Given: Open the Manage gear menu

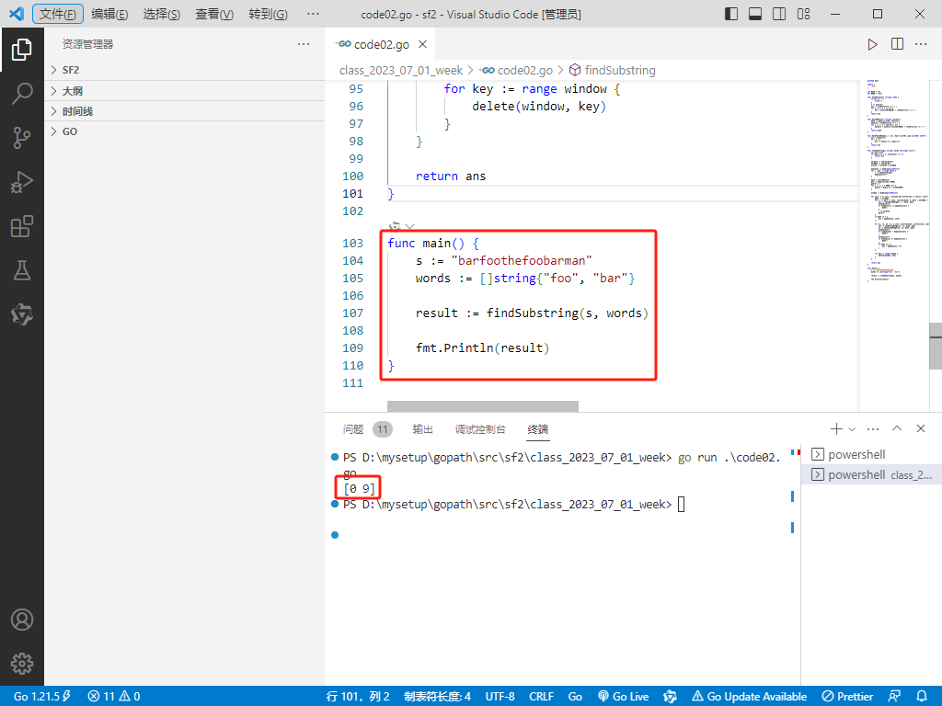Looking at the screenshot, I should click(22, 664).
